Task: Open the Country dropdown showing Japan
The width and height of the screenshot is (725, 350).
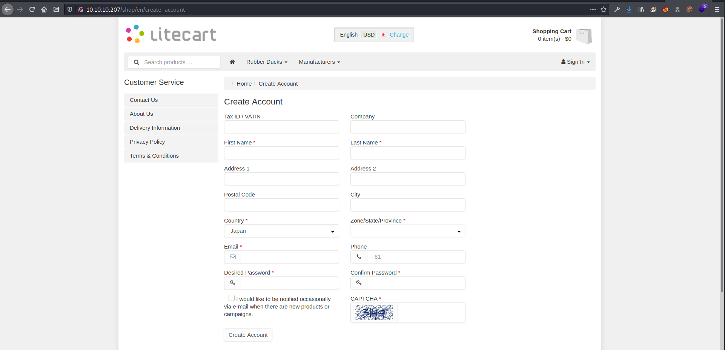Action: tap(281, 231)
